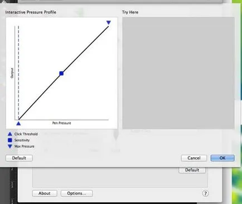Select the blue Sensitivity square on the curve
The image size is (242, 204).
61,74
